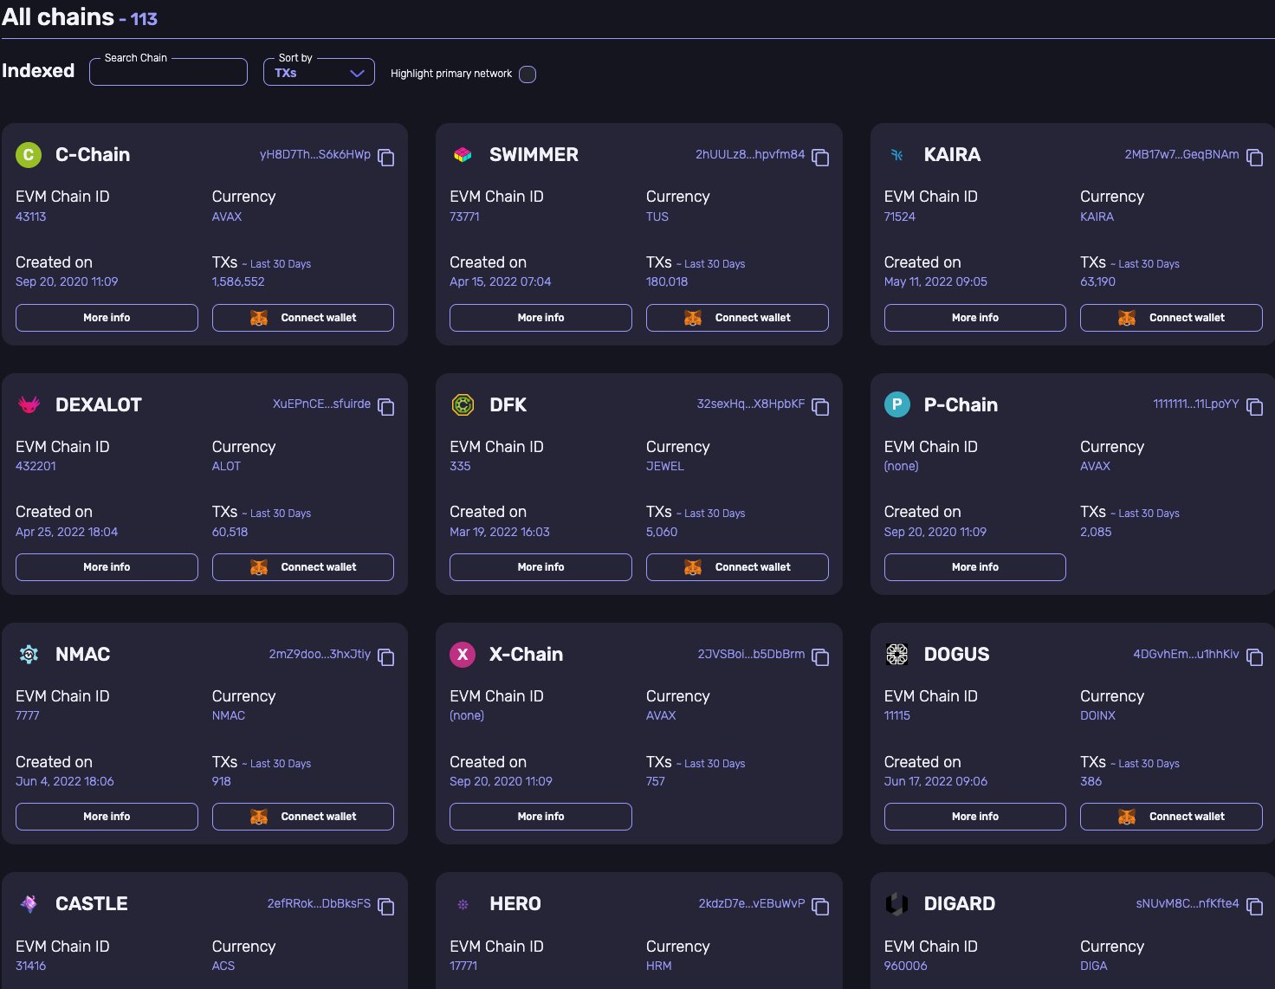Screen dimensions: 1275x989
Task: Open the Sort by TXs dropdown
Action: [319, 73]
